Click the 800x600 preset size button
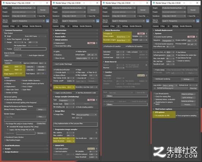 41,70
